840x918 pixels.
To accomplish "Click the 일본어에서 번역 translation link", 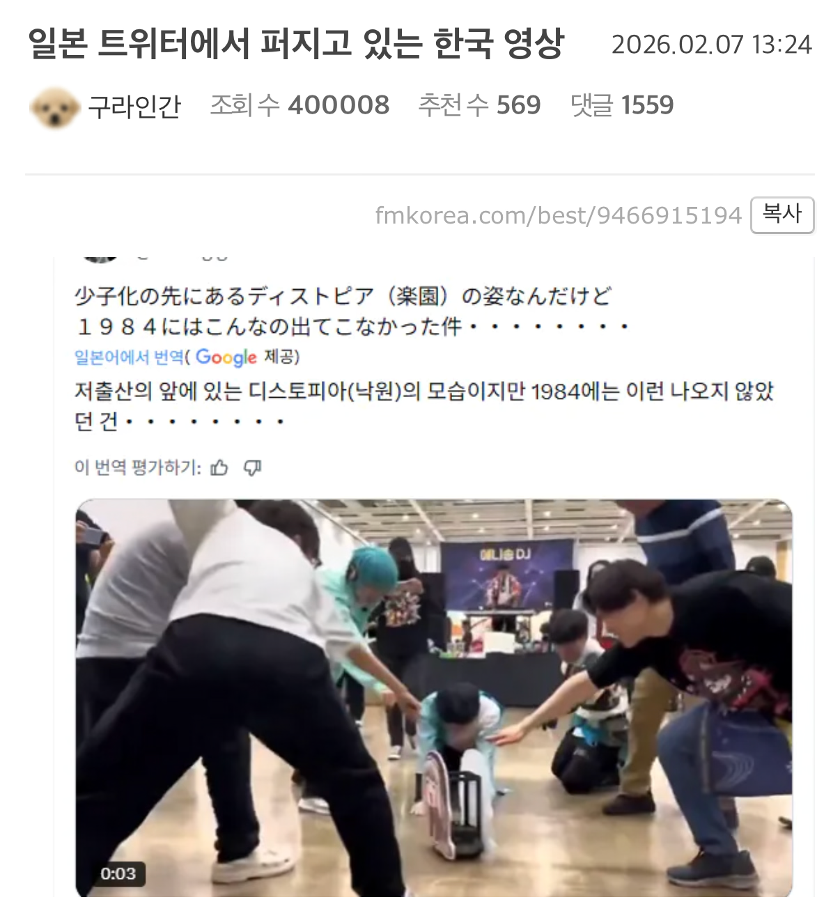I will tap(129, 357).
